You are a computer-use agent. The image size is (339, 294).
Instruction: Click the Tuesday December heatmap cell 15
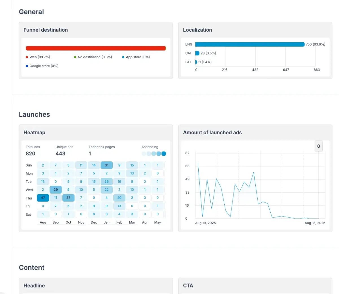[94, 181]
